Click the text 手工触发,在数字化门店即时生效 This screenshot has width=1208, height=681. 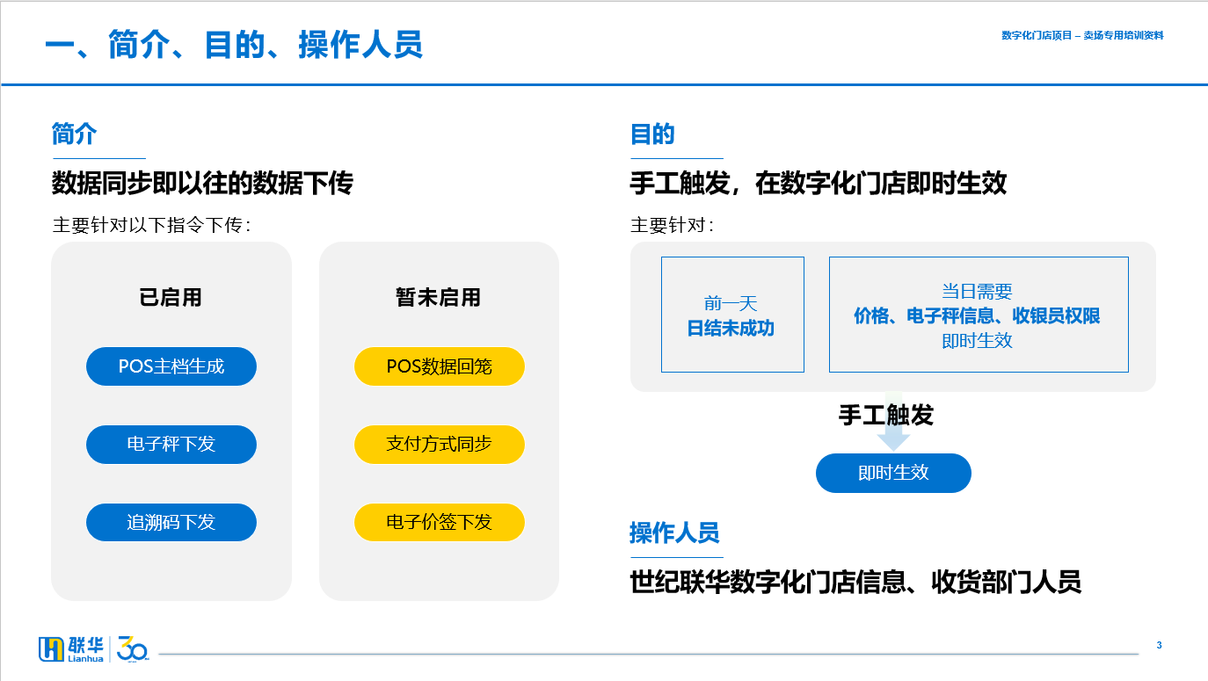(x=819, y=184)
